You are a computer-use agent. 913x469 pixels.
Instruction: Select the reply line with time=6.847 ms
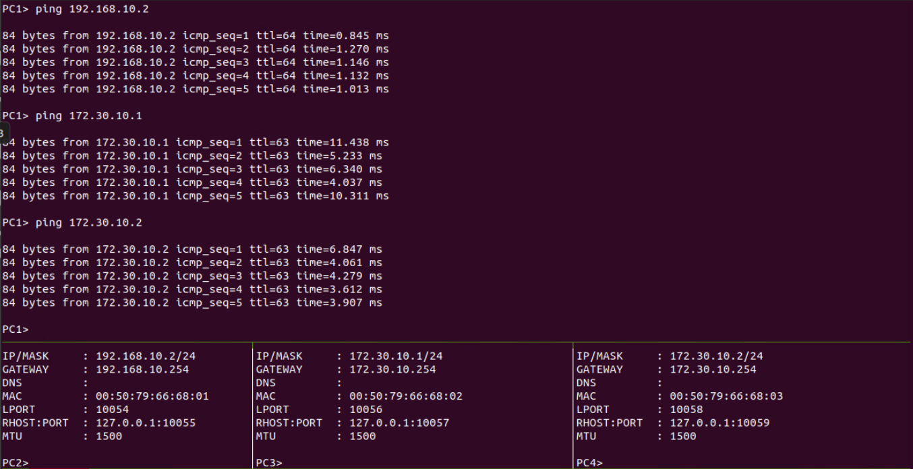[192, 249]
